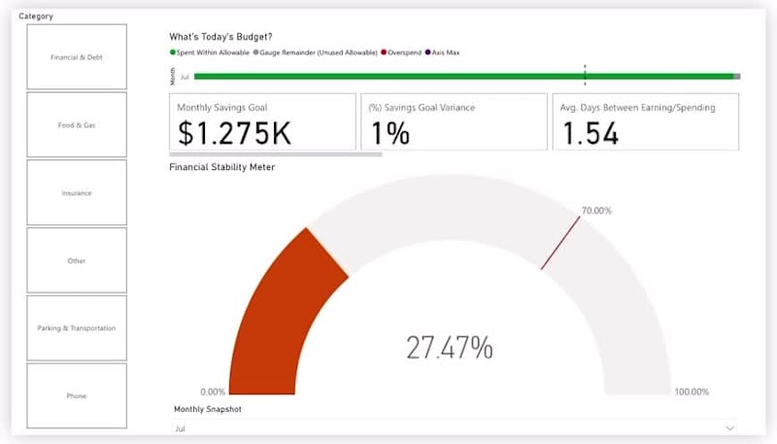Viewport: 777px width, 444px height.
Task: Click the horizontal scrollbar under cards
Action: point(276,154)
